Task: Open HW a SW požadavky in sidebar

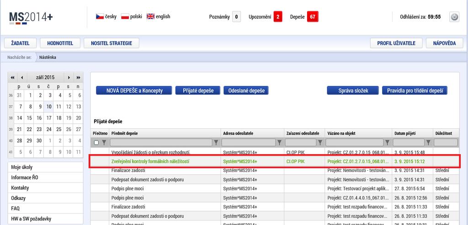Action: point(45,219)
